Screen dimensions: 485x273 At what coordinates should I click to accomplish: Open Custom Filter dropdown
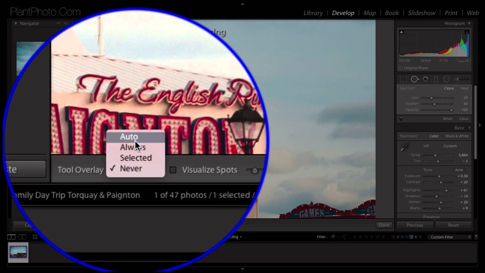click(450, 237)
